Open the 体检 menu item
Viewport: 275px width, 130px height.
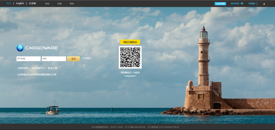click(x=47, y=4)
